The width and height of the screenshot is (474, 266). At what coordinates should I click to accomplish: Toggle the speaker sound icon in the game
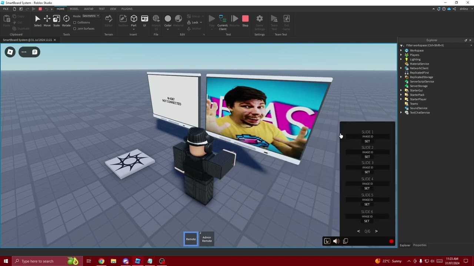pyautogui.click(x=336, y=241)
